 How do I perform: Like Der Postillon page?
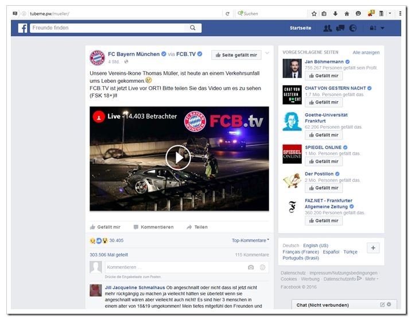pyautogui.click(x=324, y=188)
